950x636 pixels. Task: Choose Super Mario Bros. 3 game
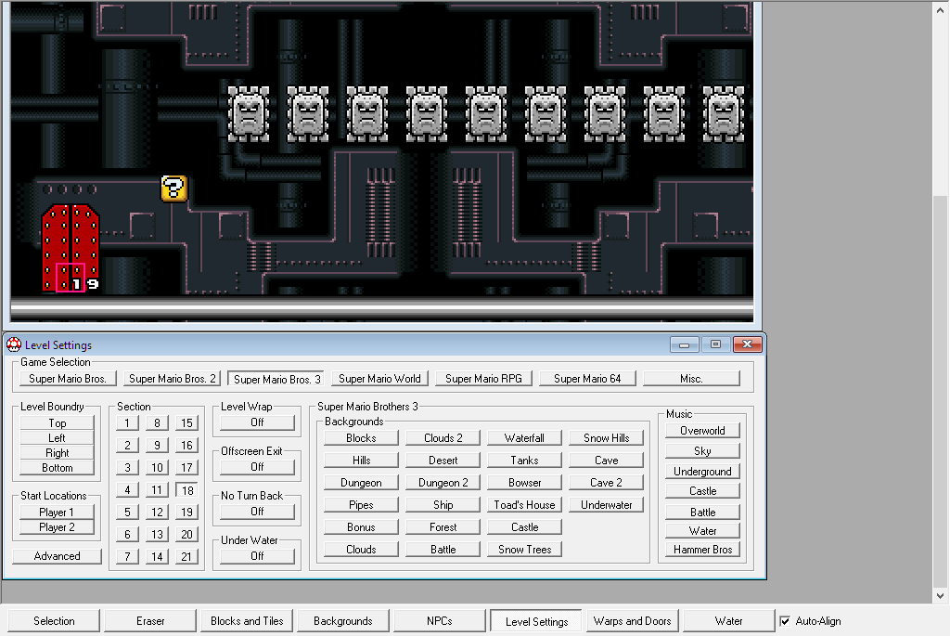click(x=276, y=380)
